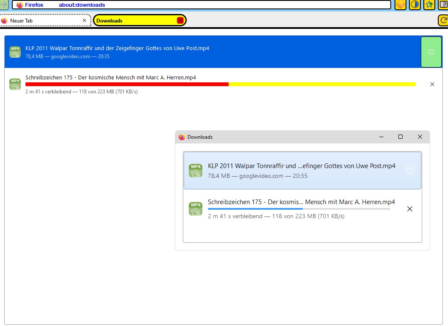Click MP4 icon of Schreibzeichen in Downloads window
The width and height of the screenshot is (448, 326).
[196, 208]
